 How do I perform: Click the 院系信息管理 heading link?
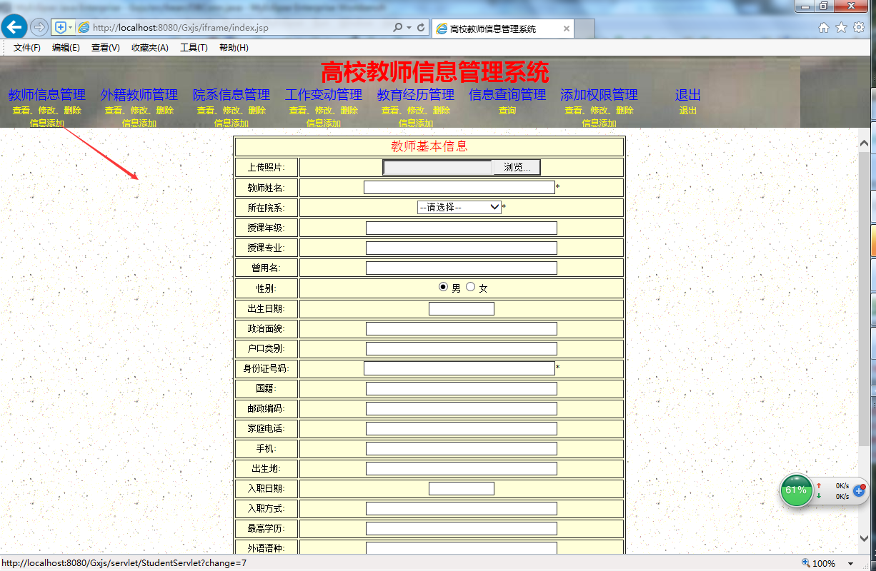click(x=231, y=94)
